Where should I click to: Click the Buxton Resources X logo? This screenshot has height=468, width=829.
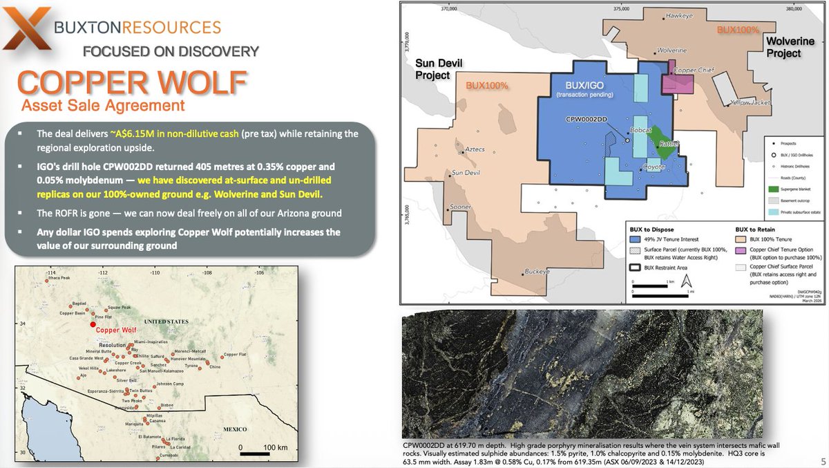(28, 28)
